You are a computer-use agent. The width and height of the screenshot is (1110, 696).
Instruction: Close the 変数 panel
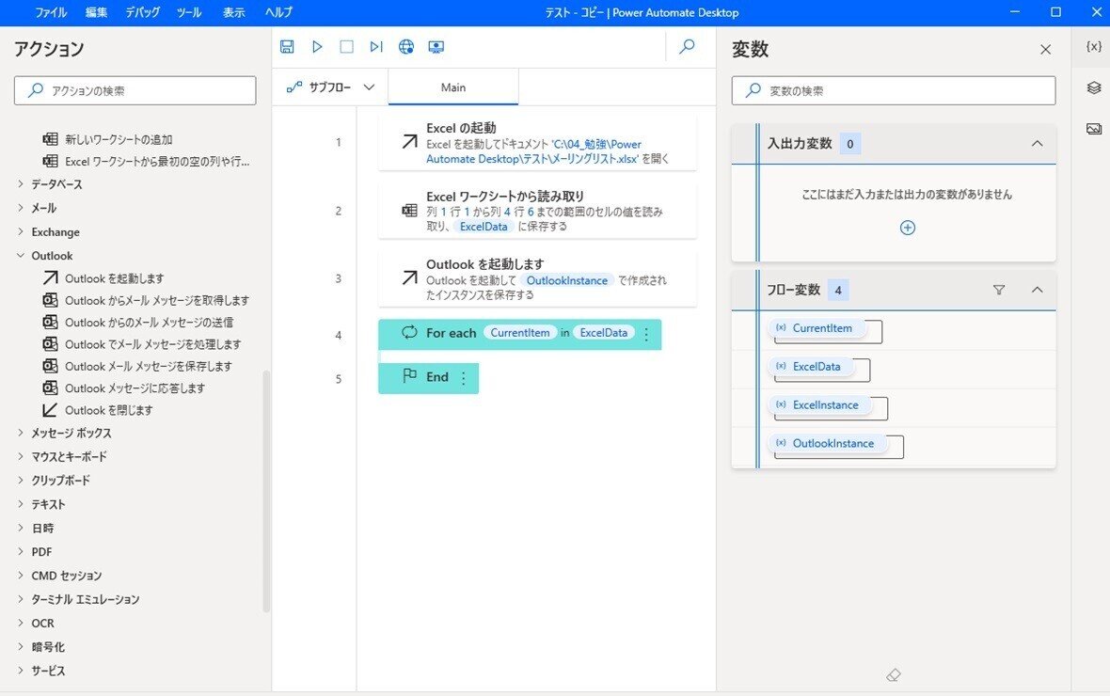point(1046,50)
